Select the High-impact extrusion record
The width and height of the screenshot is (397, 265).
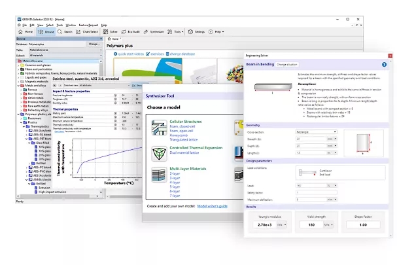52,192
